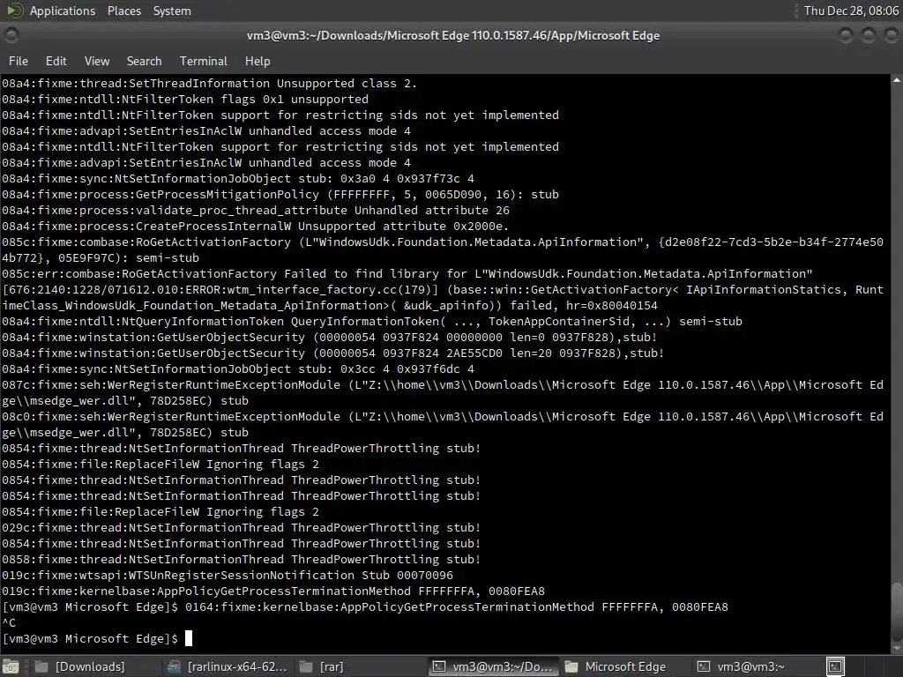The height and width of the screenshot is (677, 903).
Task: Open the File menu in terminal
Action: [19, 61]
